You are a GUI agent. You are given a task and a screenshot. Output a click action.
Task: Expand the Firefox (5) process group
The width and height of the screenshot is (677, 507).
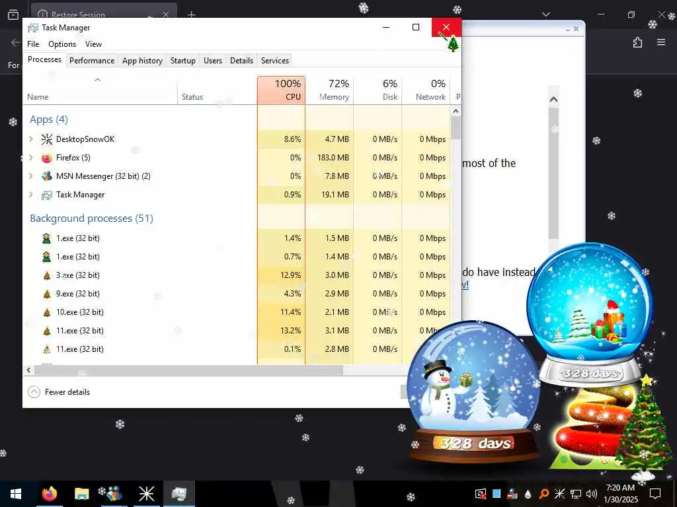pos(31,158)
